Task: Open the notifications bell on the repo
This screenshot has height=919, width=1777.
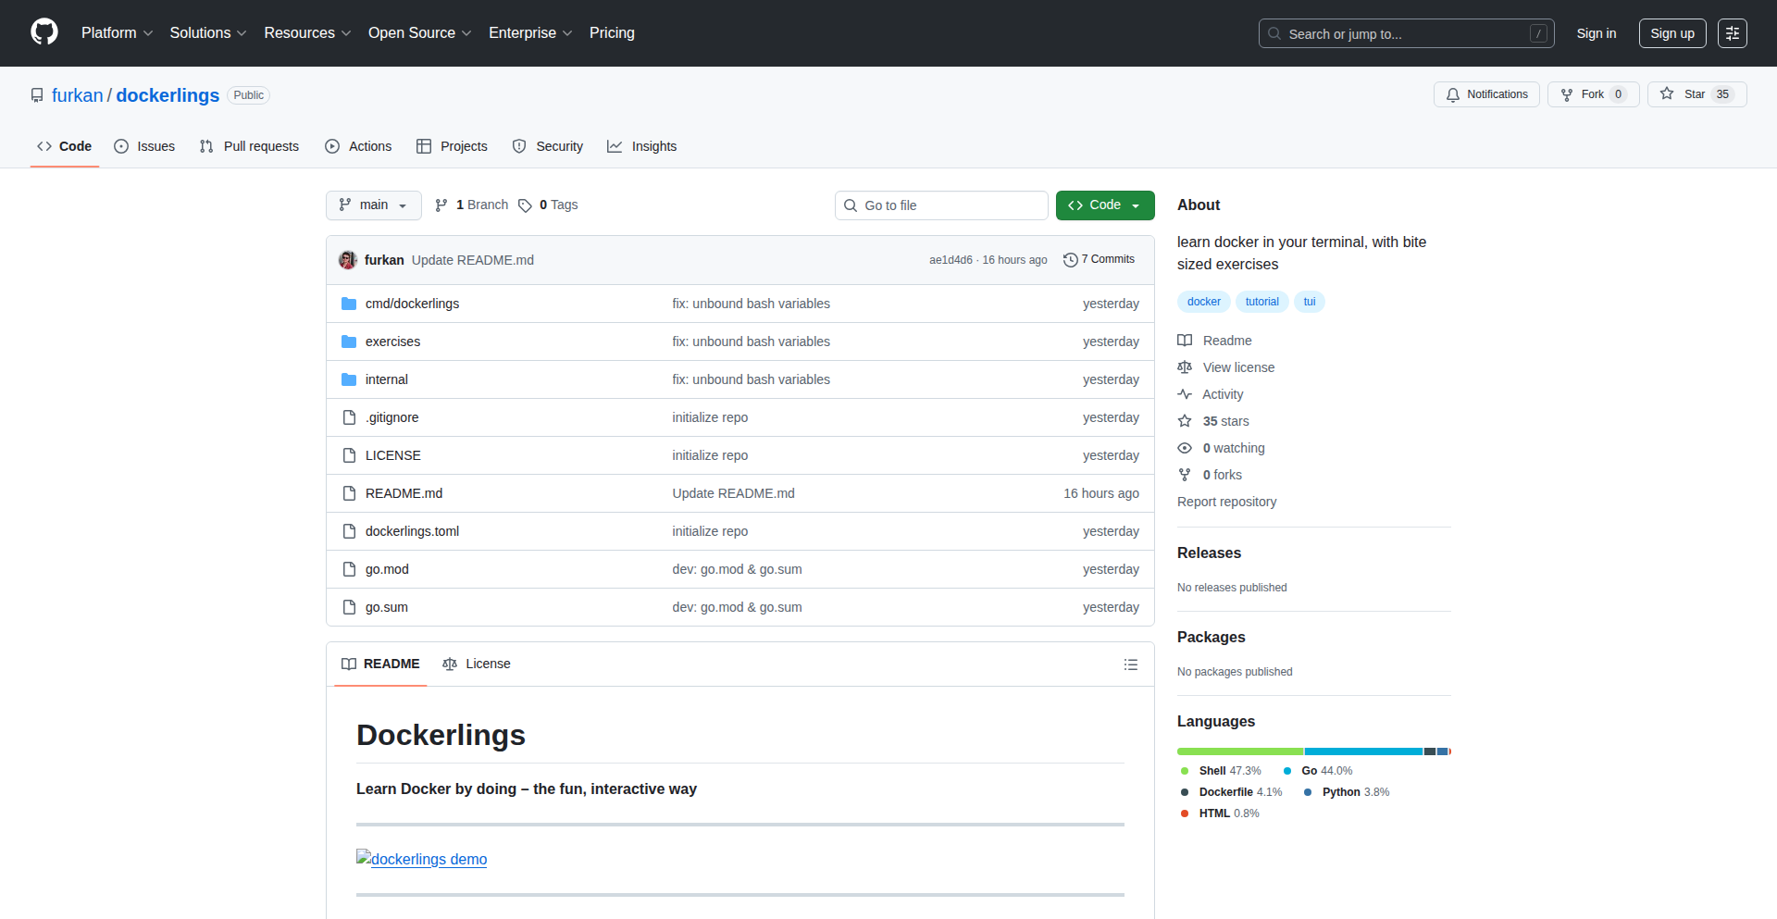Action: click(1453, 93)
